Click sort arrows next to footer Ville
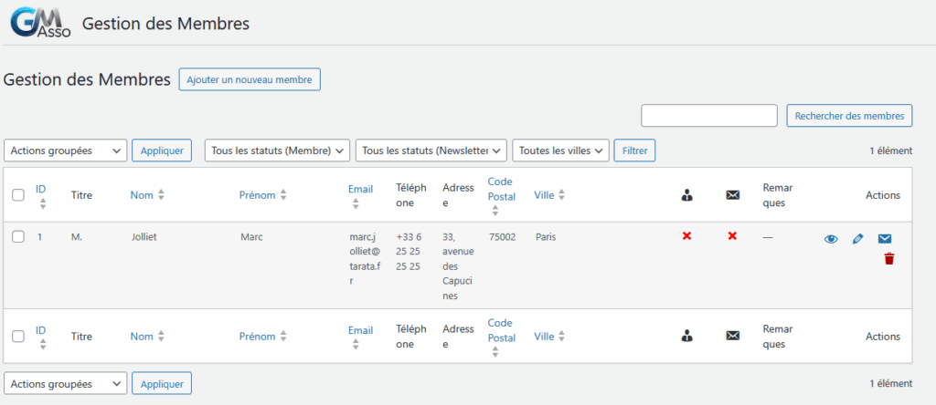This screenshot has width=936, height=405. [561, 336]
